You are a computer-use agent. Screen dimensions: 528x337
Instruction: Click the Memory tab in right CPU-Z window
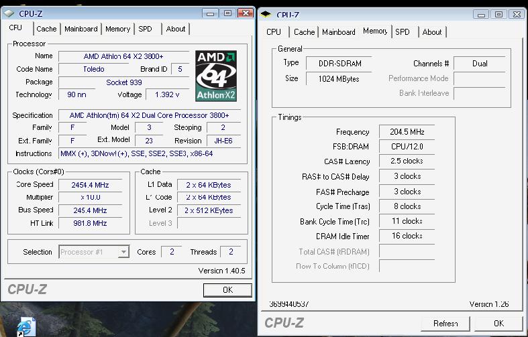coord(375,31)
